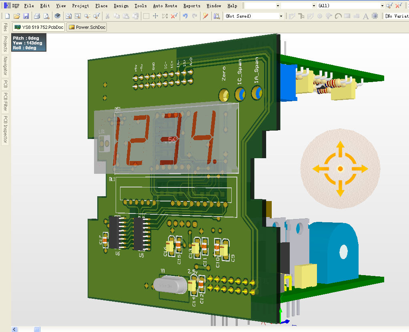Expand the first empty filter dropdown
This screenshot has width=409, height=332.
(278, 6)
